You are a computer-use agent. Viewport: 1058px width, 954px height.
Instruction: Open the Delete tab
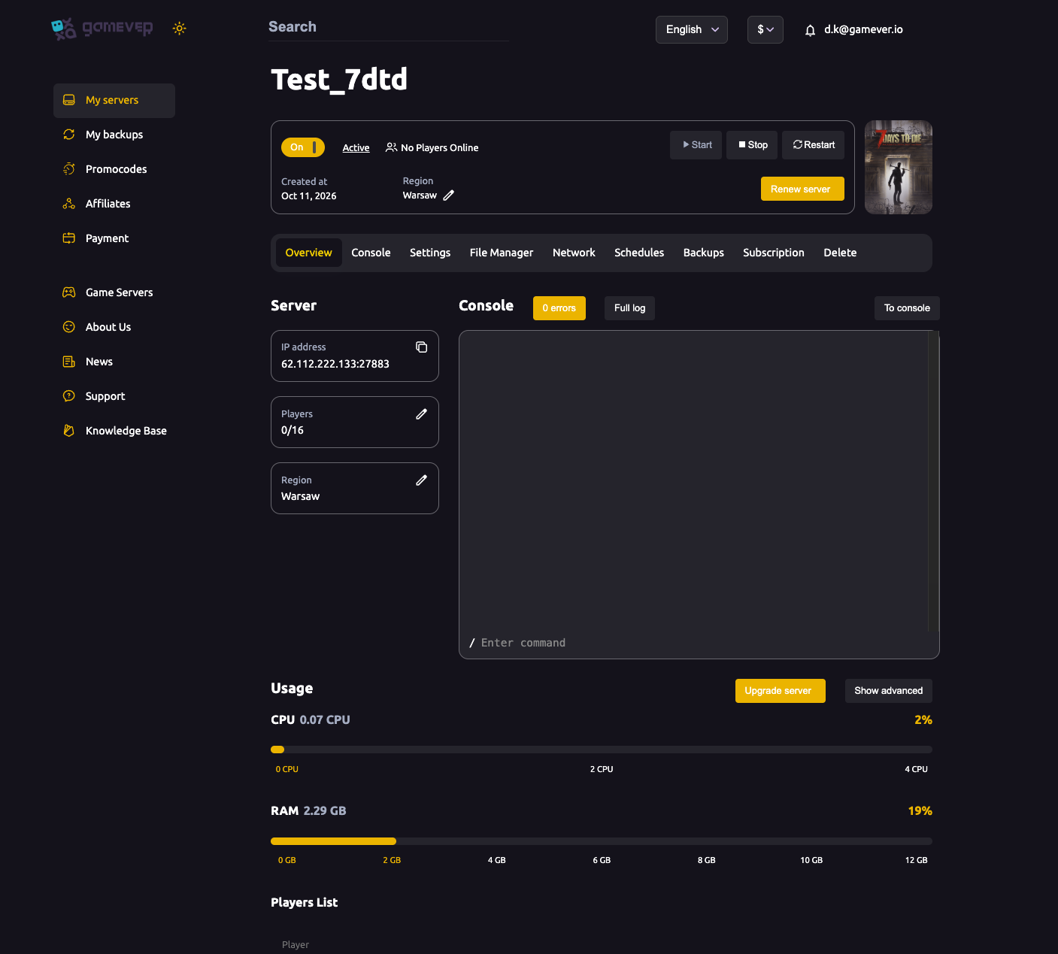[x=840, y=253]
